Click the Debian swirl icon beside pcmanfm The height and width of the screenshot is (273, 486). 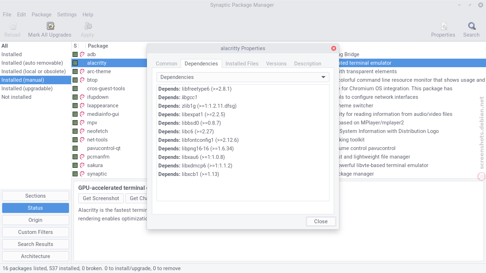(x=82, y=157)
